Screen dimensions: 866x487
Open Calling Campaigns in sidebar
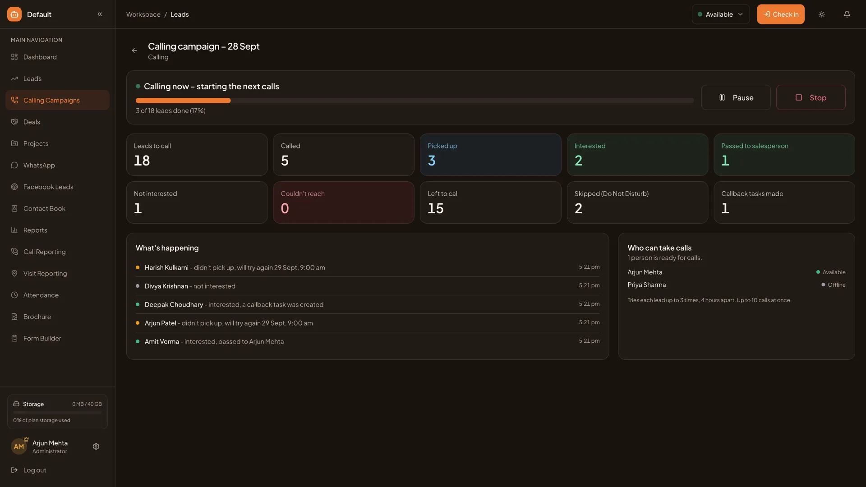click(x=57, y=100)
